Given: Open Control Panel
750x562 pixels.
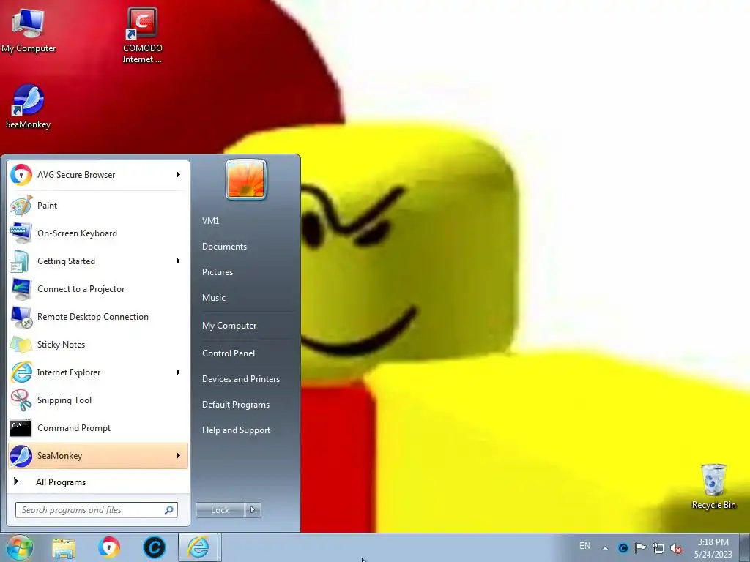Looking at the screenshot, I should [x=229, y=353].
